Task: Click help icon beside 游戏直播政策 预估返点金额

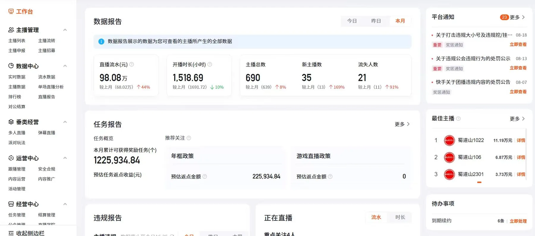Action: tap(330, 176)
